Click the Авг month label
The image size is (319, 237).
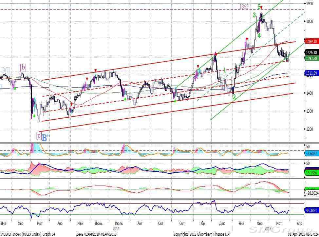140,223
